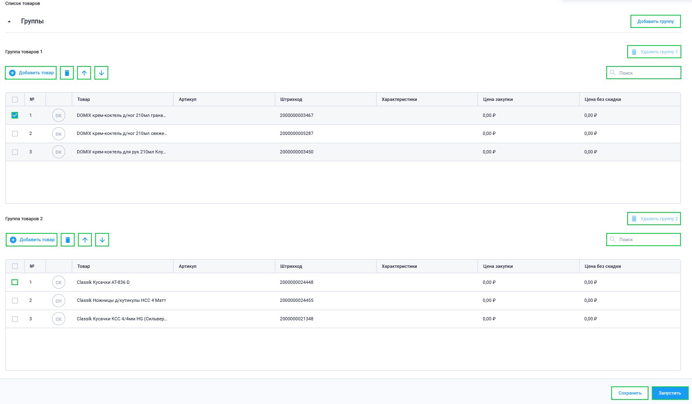
Task: Click Штрихкод column header in group 2
Action: coord(291,266)
